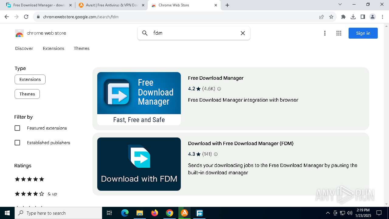Open Task View on taskbar

(109, 213)
